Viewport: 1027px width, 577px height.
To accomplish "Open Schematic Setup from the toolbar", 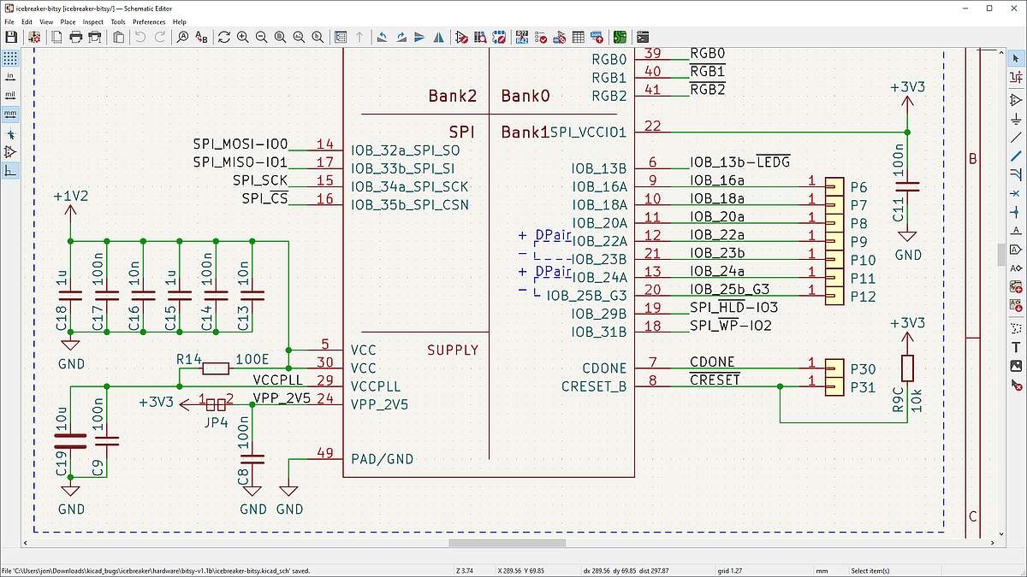I will tap(34, 38).
